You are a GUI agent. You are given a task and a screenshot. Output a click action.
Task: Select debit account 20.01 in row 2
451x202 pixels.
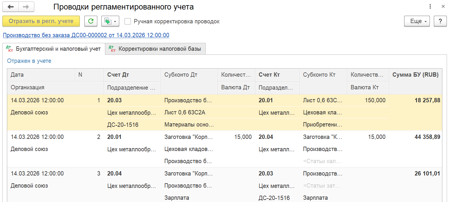coord(132,137)
